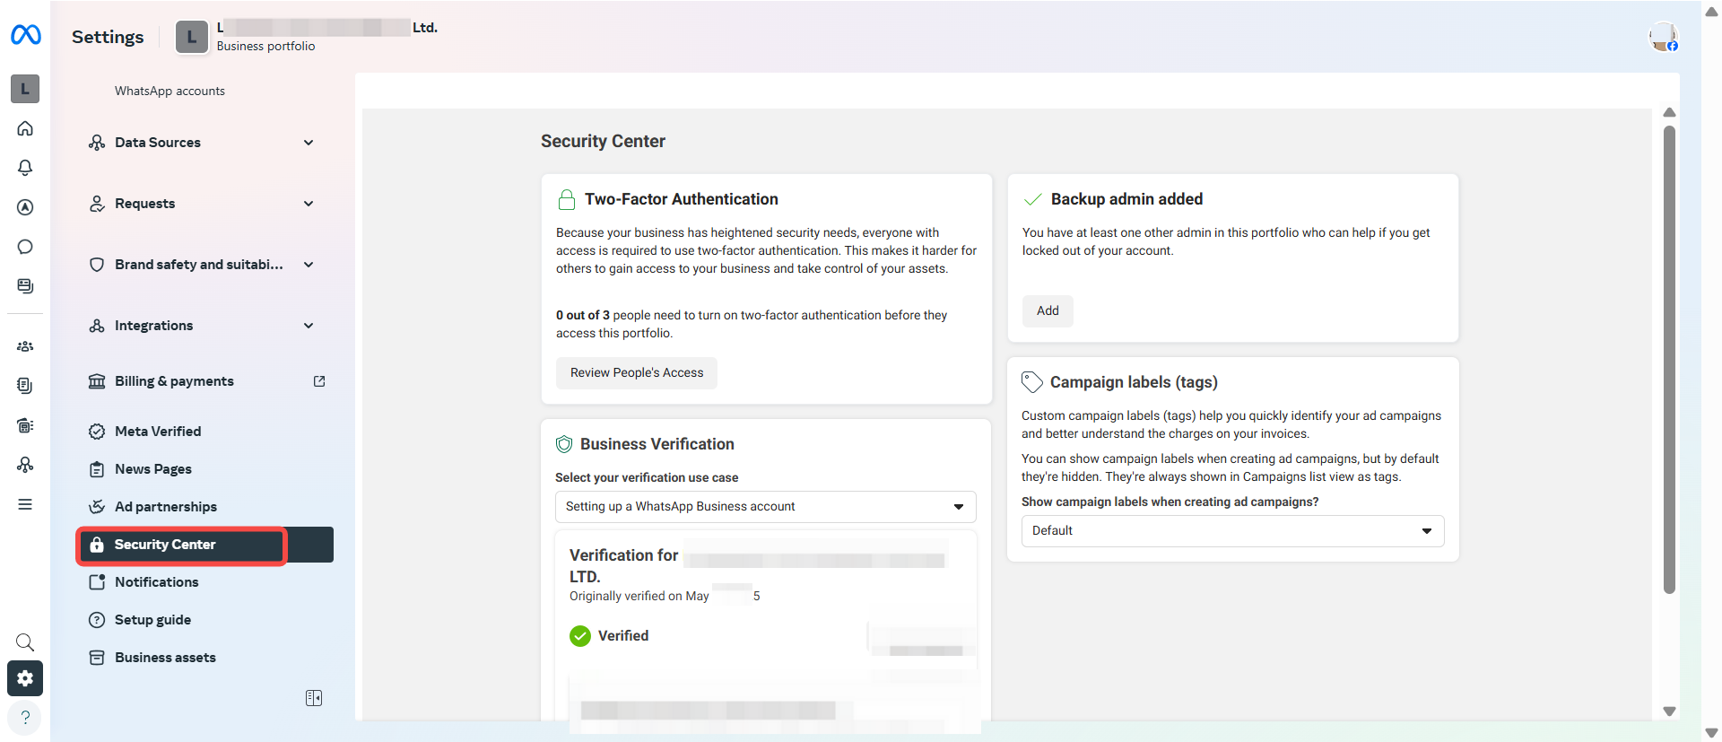Open the All tools hamburger menu icon
The image size is (1722, 742).
[25, 504]
